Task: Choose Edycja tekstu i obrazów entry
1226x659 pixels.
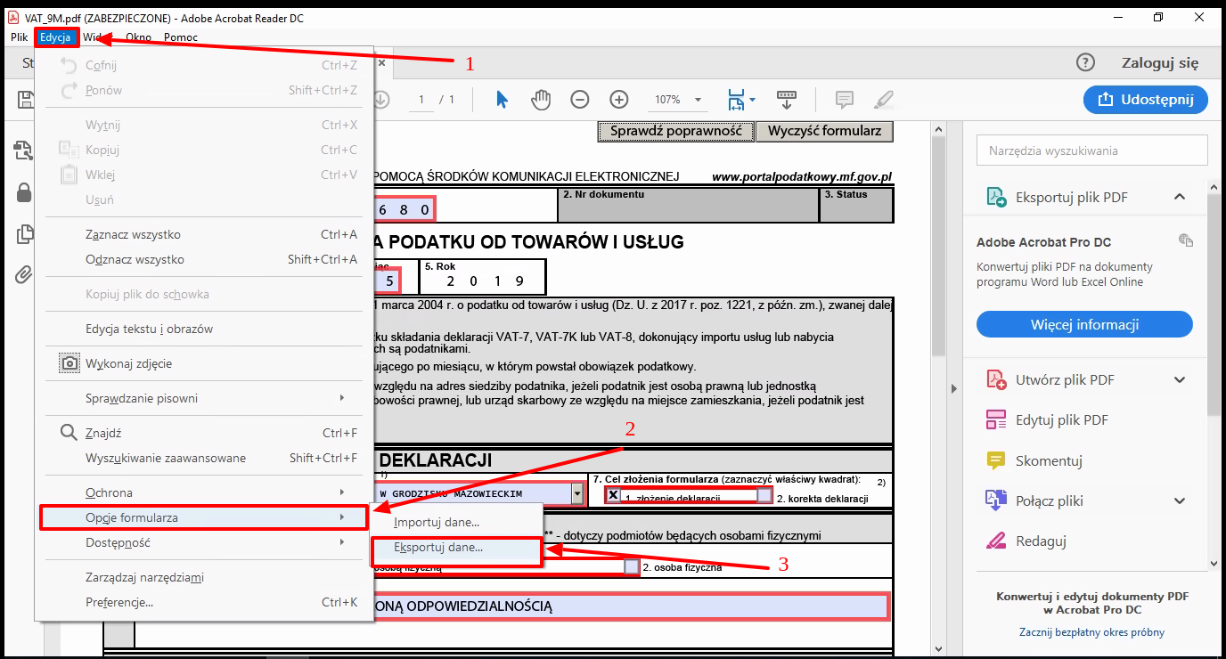Action: (204, 329)
